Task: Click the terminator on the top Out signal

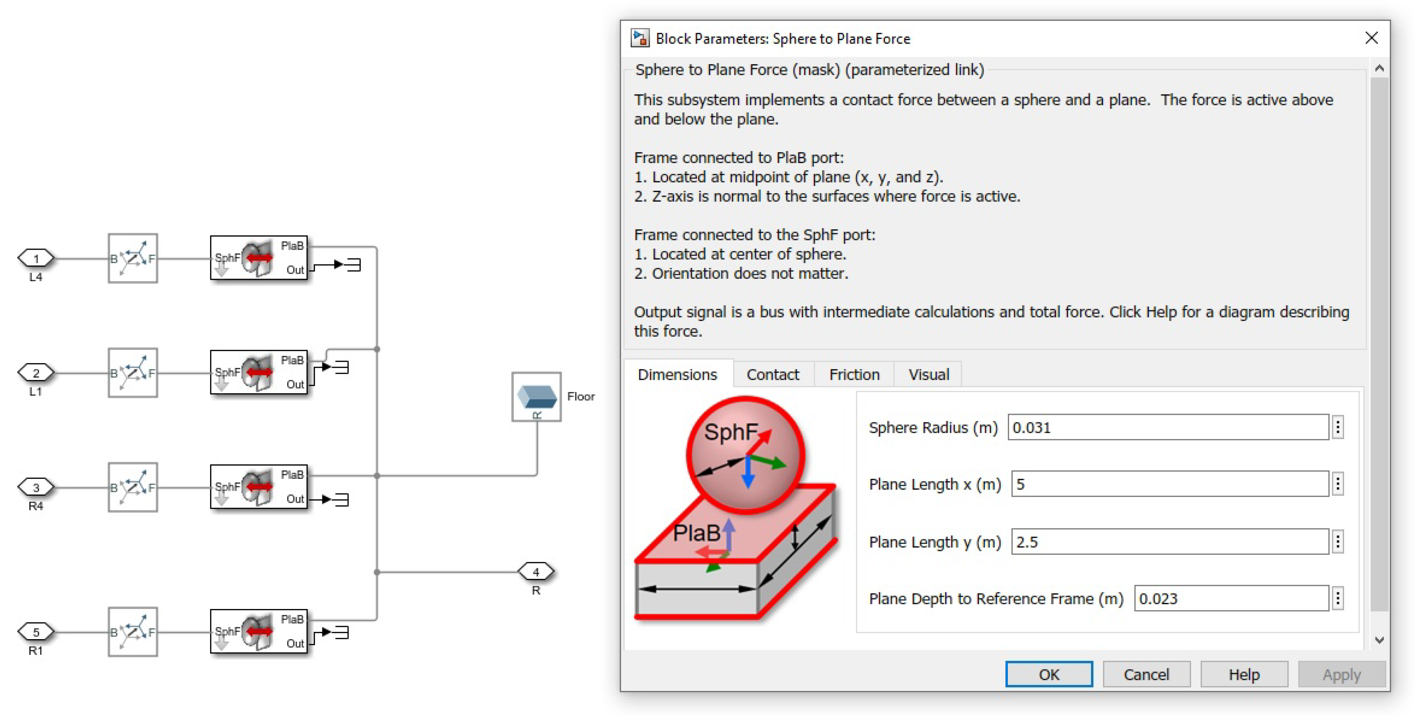Action: point(354,265)
